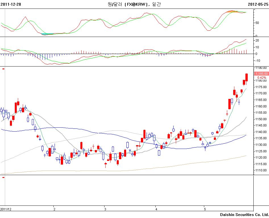Click the chart title 원/달러 (FX@KRW)
The width and height of the screenshot is (269, 218).
[x=134, y=4]
